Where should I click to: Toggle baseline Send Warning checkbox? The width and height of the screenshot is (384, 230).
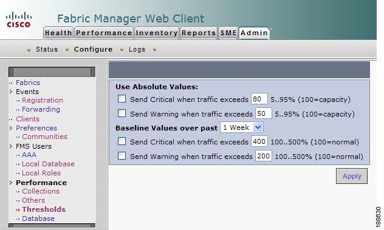122,155
